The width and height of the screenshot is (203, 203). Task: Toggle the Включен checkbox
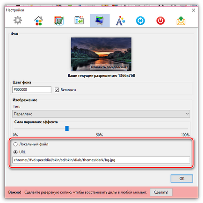(x=57, y=90)
